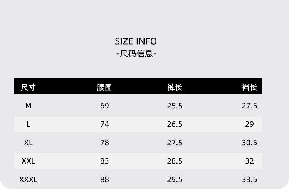Select waist value 83 in XXL row

coord(104,161)
